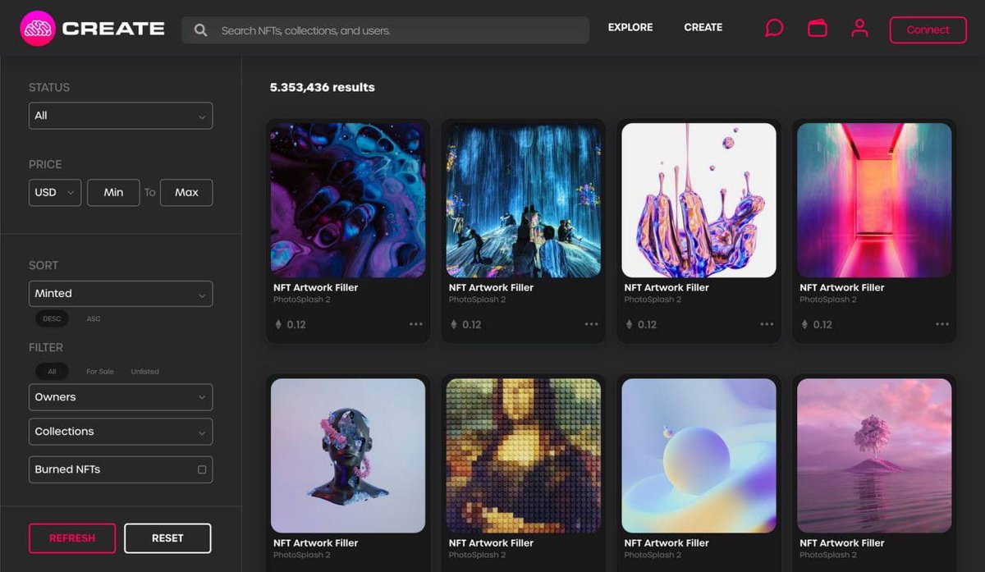Open the purple fluid abstract artwork thumbnail
The image size is (985, 572).
point(348,200)
